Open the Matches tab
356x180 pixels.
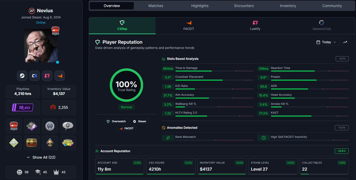156,6
